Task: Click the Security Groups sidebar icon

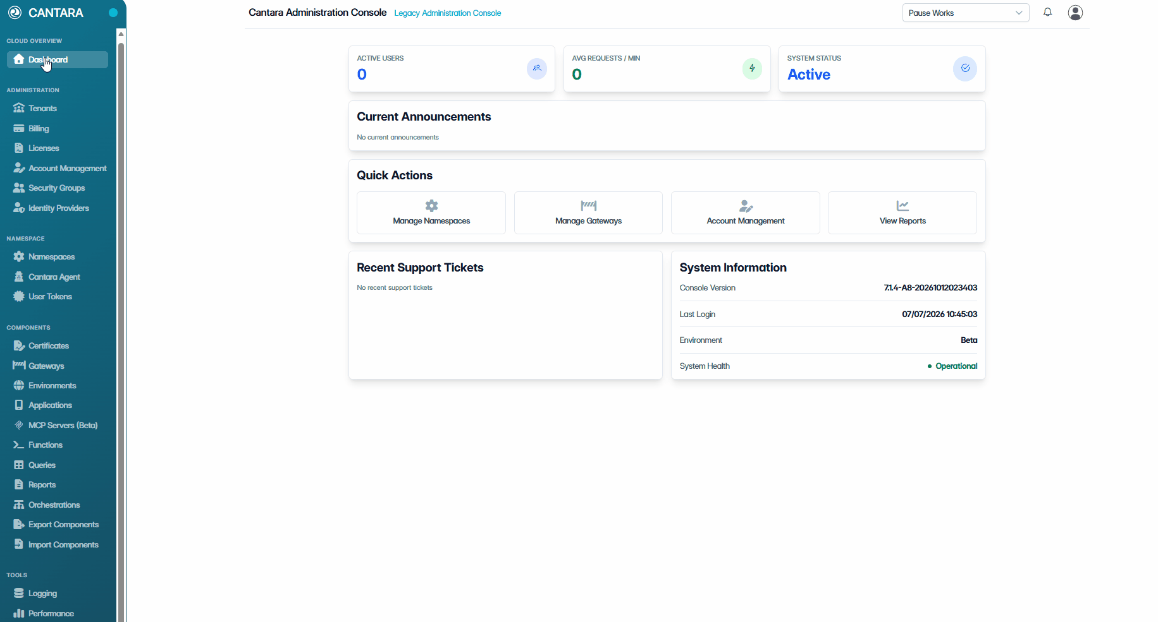Action: click(x=19, y=188)
